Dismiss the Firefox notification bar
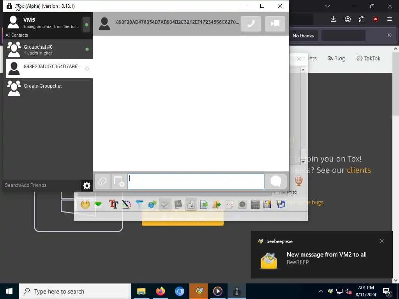Viewport: 399px width, 299px height. 389,35
